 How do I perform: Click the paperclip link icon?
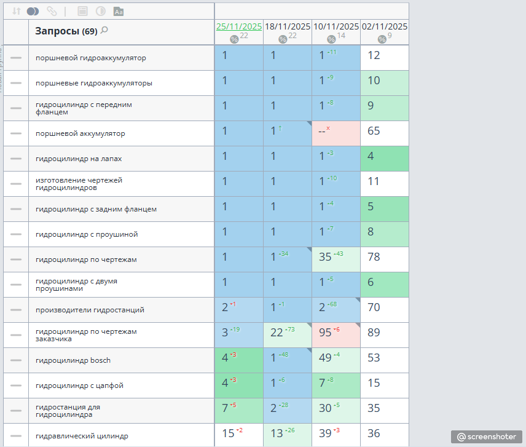tap(52, 12)
